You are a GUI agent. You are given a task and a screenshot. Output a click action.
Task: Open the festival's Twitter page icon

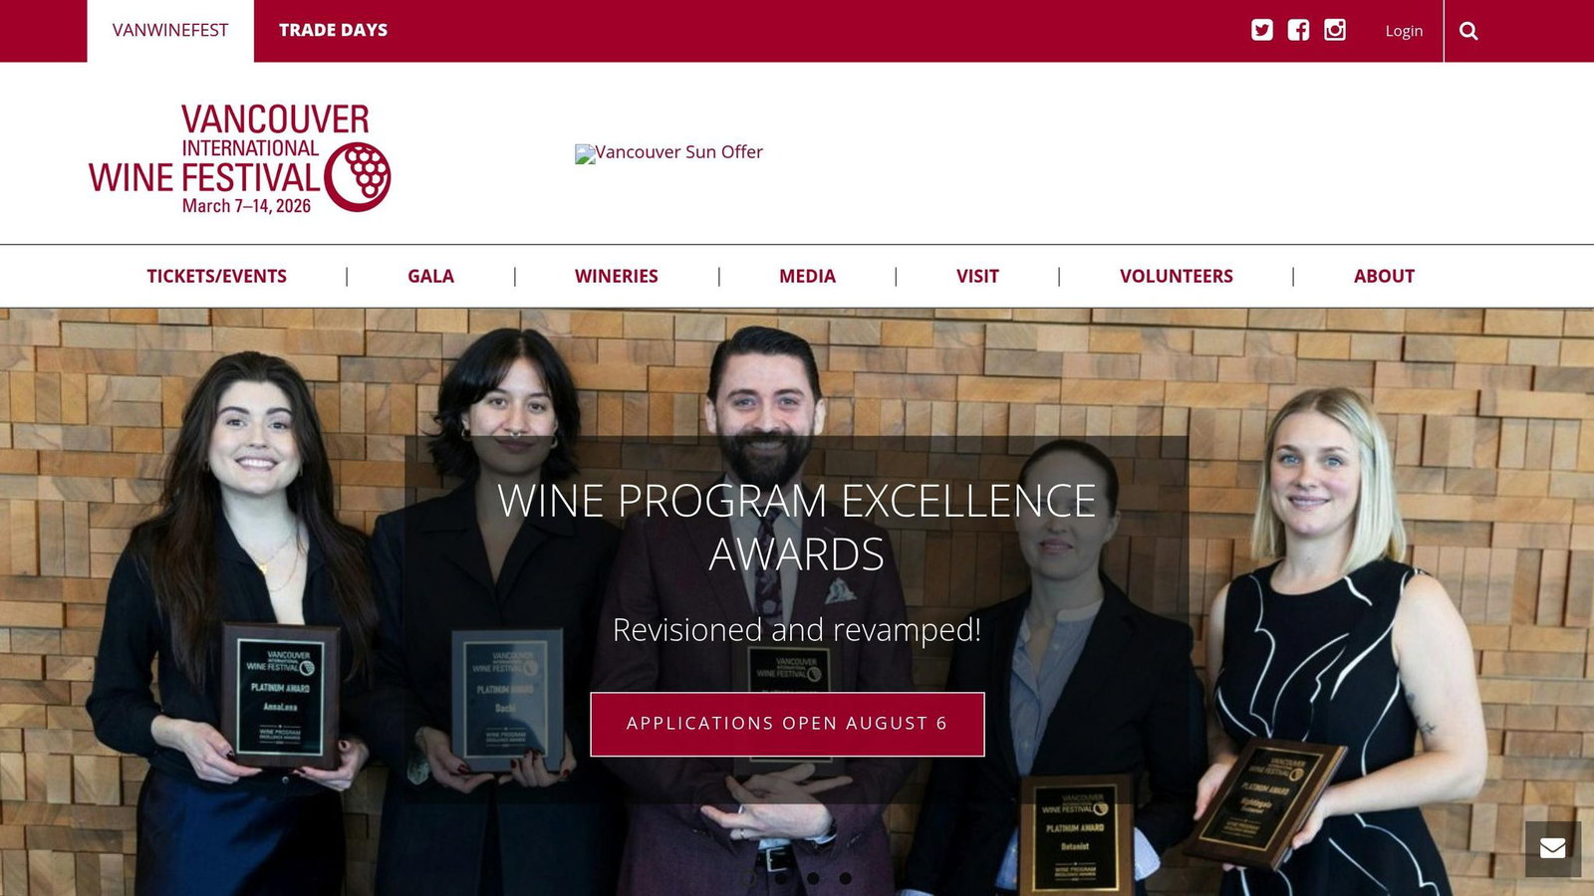pyautogui.click(x=1262, y=30)
